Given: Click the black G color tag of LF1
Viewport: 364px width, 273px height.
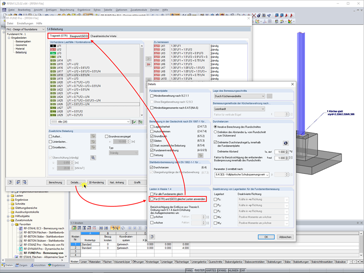Looking at the screenshot, I should (53, 46).
